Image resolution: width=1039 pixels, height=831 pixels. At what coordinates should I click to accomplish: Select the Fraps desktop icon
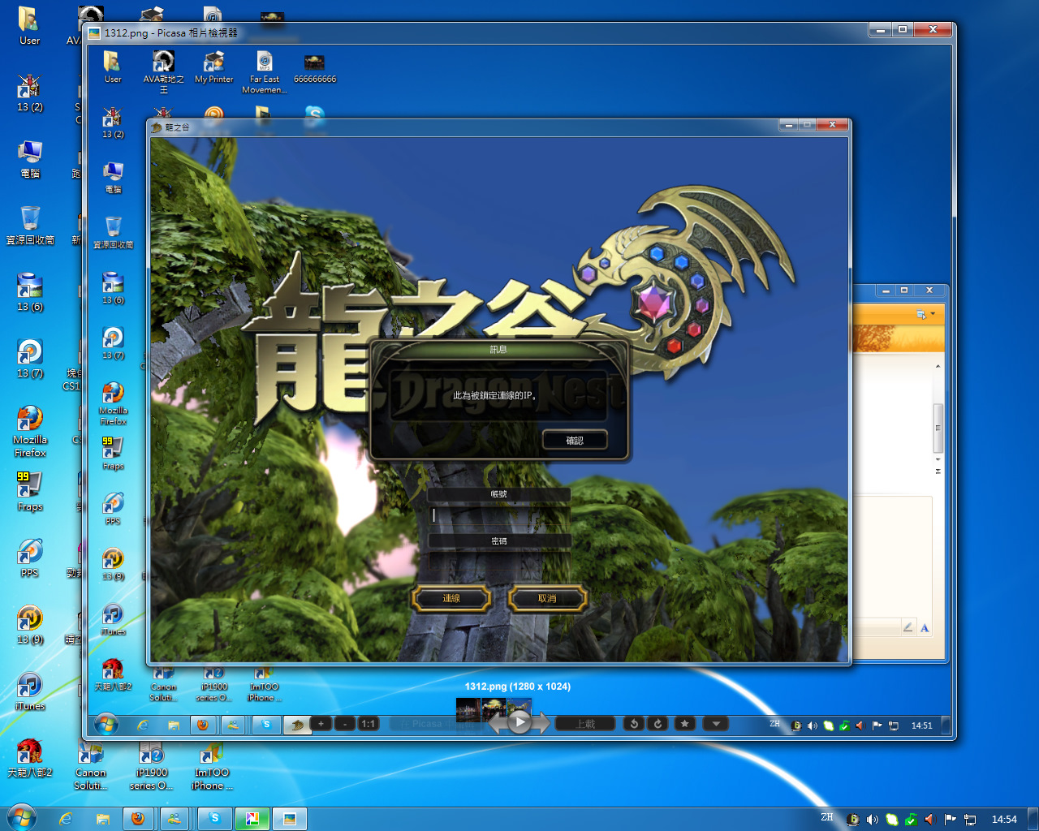tap(29, 492)
